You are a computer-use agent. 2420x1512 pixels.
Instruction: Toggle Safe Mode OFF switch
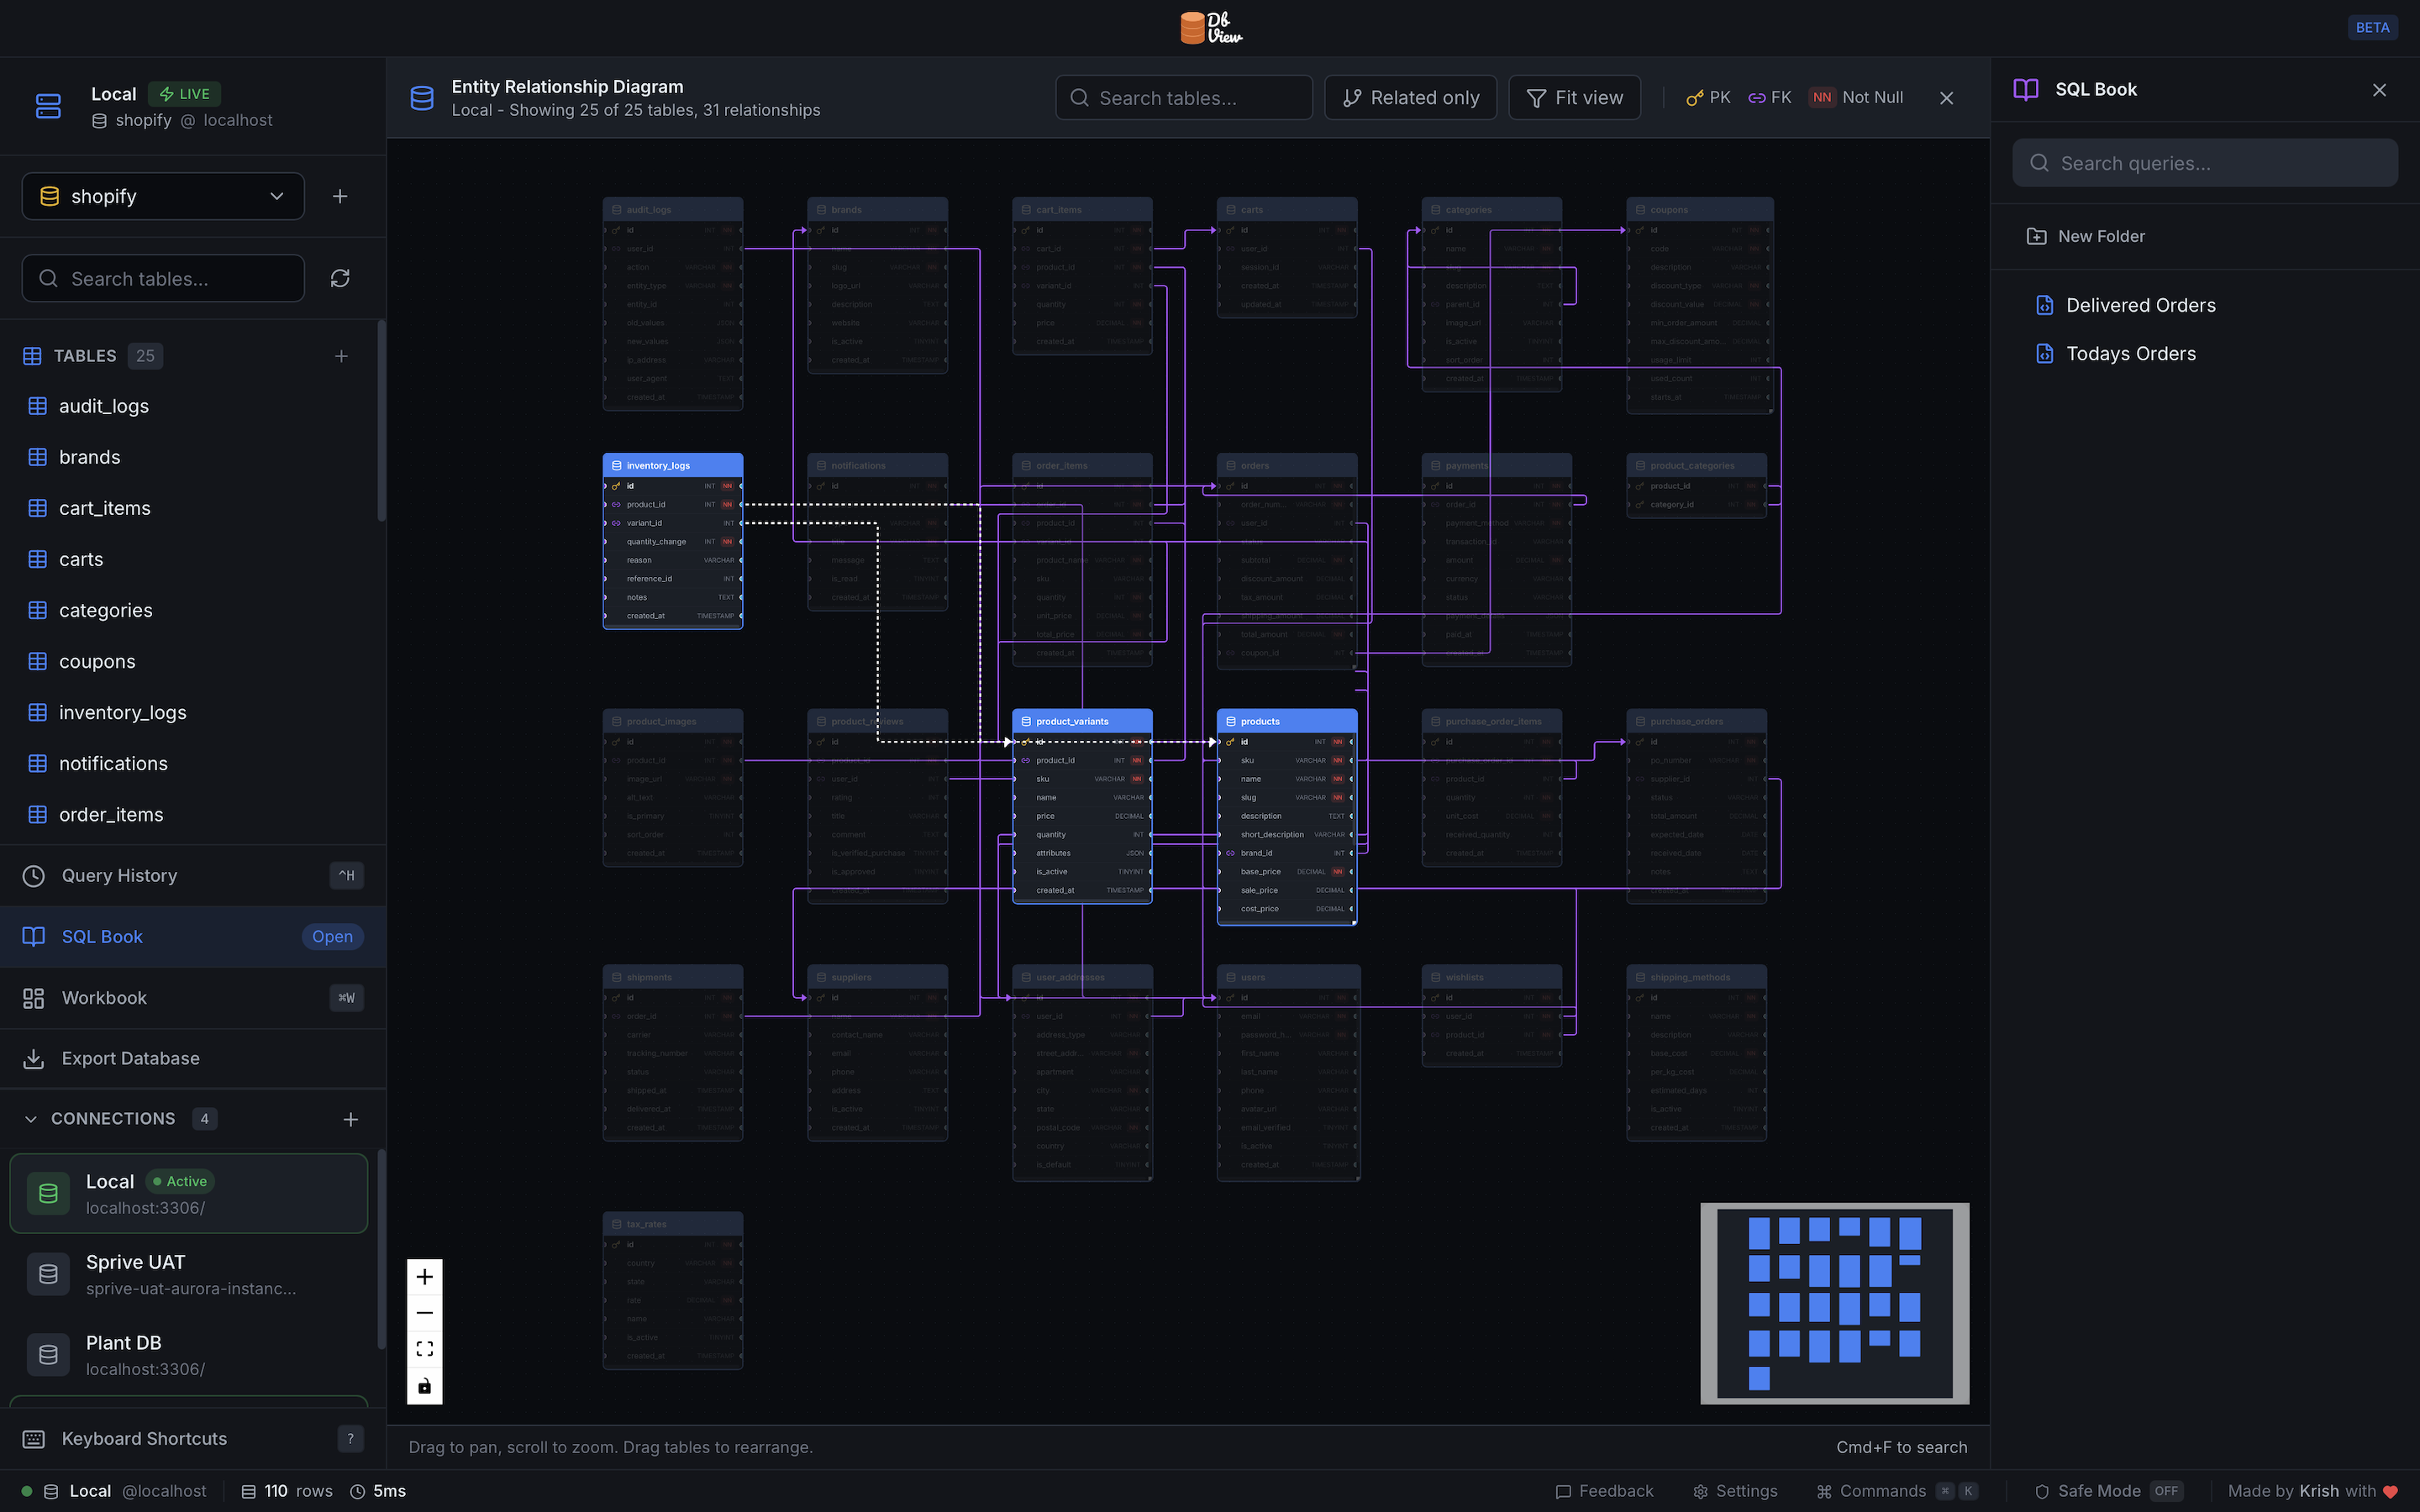click(2165, 1491)
